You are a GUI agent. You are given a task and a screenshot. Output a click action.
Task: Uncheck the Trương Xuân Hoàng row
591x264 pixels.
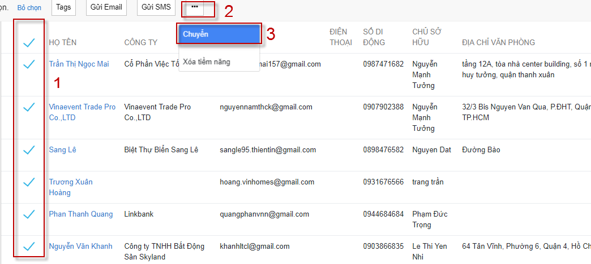[29, 182]
